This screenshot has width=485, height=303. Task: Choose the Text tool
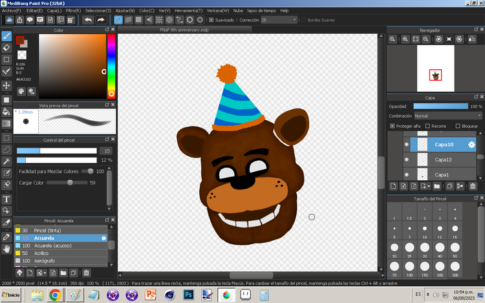pyautogui.click(x=6, y=198)
